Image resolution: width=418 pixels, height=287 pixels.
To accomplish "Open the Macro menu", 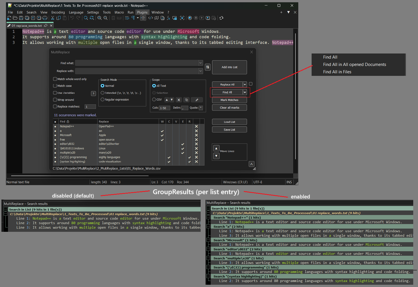I will point(119,12).
